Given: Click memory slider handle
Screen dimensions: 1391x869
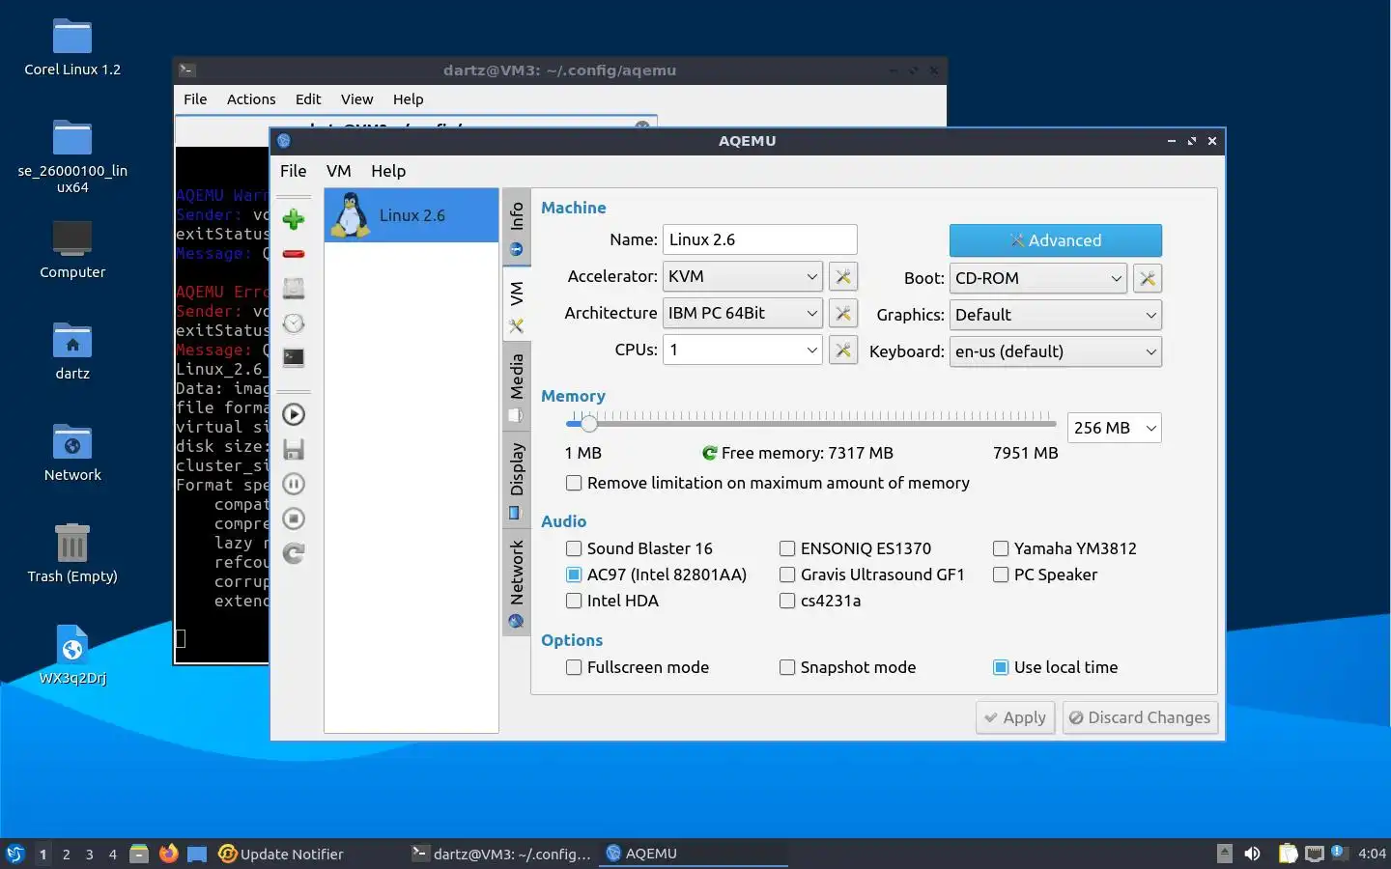Looking at the screenshot, I should coord(588,423).
